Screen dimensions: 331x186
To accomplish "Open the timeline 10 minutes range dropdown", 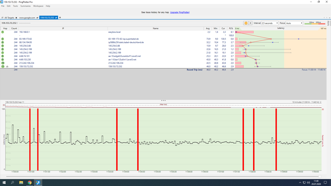I will click(320, 102).
